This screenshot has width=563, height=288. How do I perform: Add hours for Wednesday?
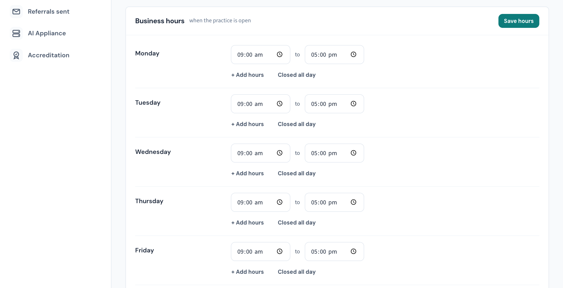tap(247, 173)
